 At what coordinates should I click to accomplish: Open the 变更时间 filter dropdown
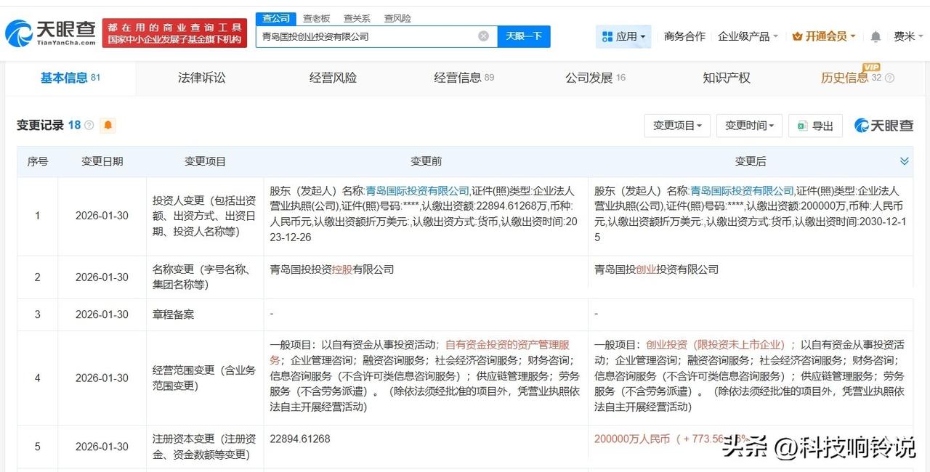click(x=749, y=125)
